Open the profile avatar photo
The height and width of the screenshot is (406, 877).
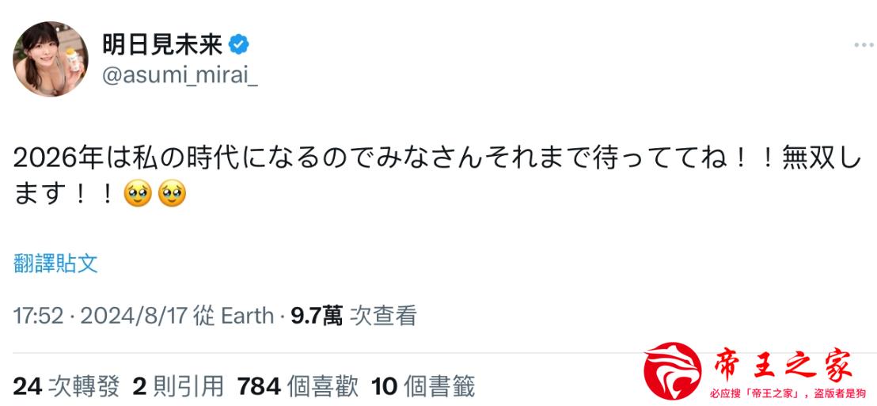pyautogui.click(x=50, y=59)
